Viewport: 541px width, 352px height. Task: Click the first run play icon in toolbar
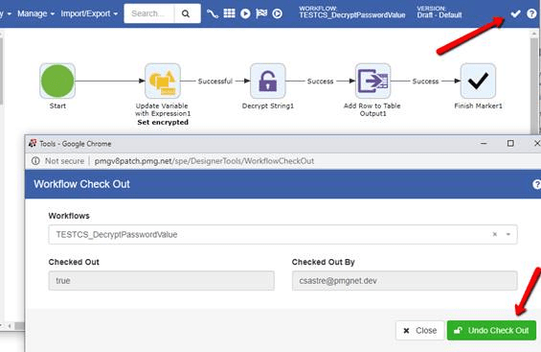point(245,13)
